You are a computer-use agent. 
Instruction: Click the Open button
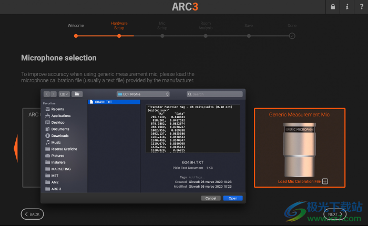pos(232,198)
